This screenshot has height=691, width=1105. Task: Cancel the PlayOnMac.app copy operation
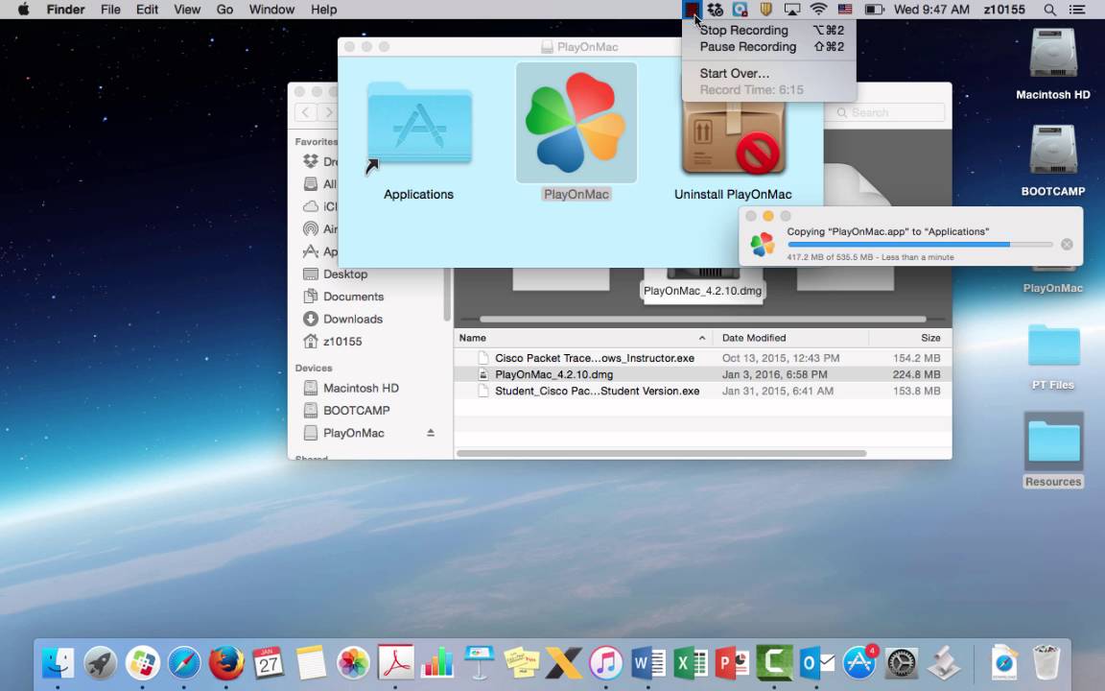pyautogui.click(x=1067, y=244)
